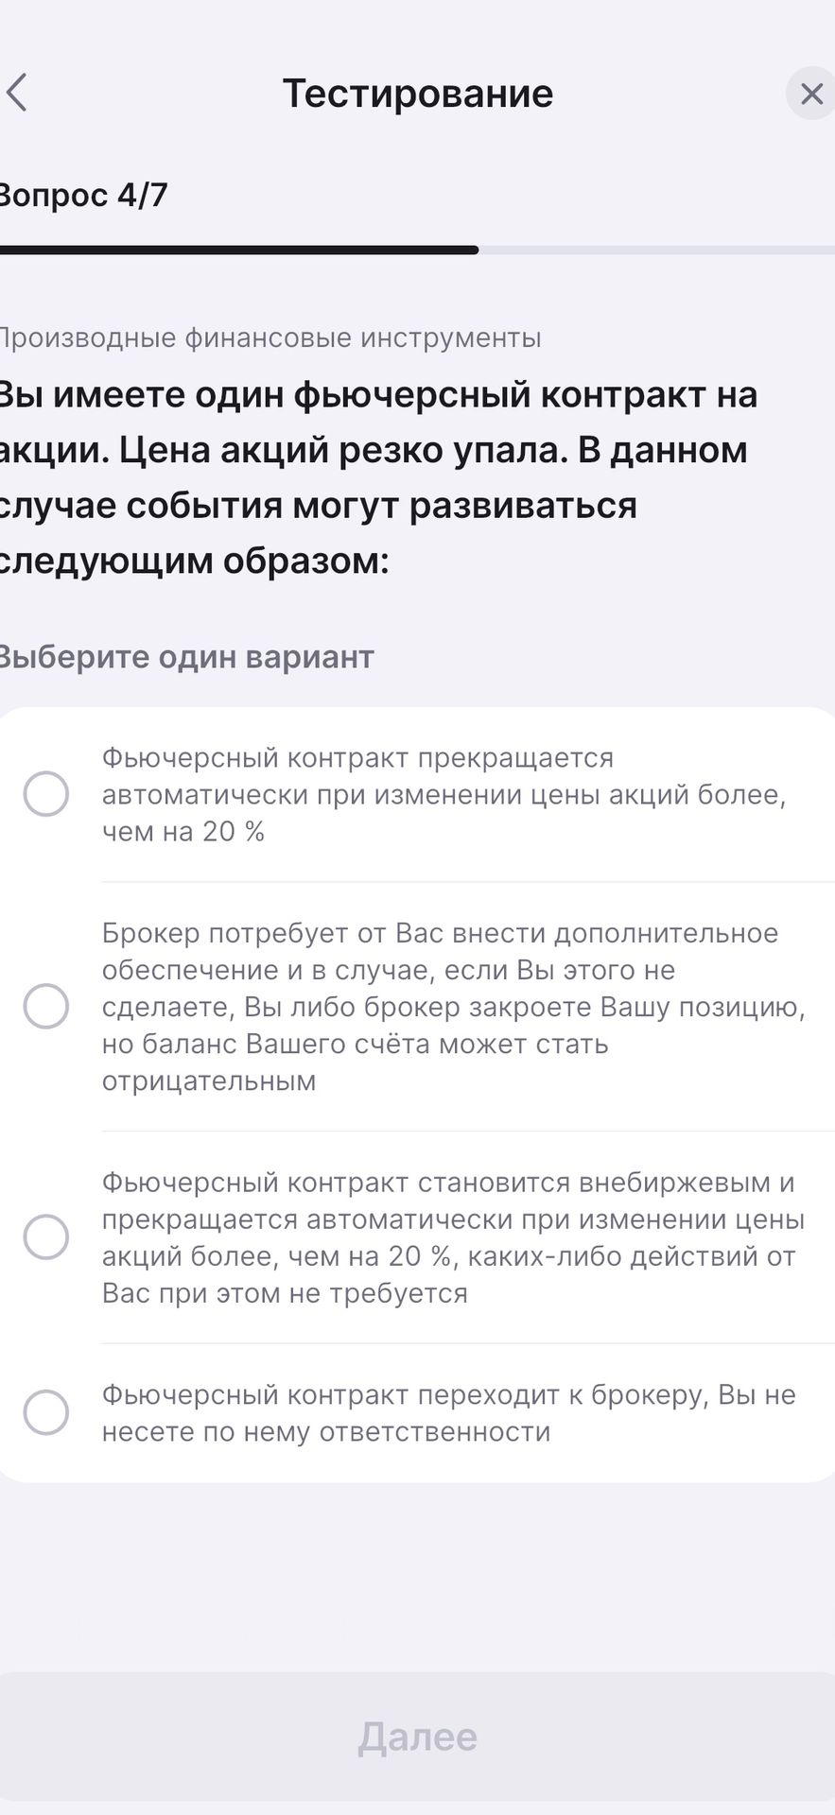The width and height of the screenshot is (835, 1815).
Task: Tap answer text 'Фьючерсный контракт прекращается автоматически'
Action: tap(358, 776)
